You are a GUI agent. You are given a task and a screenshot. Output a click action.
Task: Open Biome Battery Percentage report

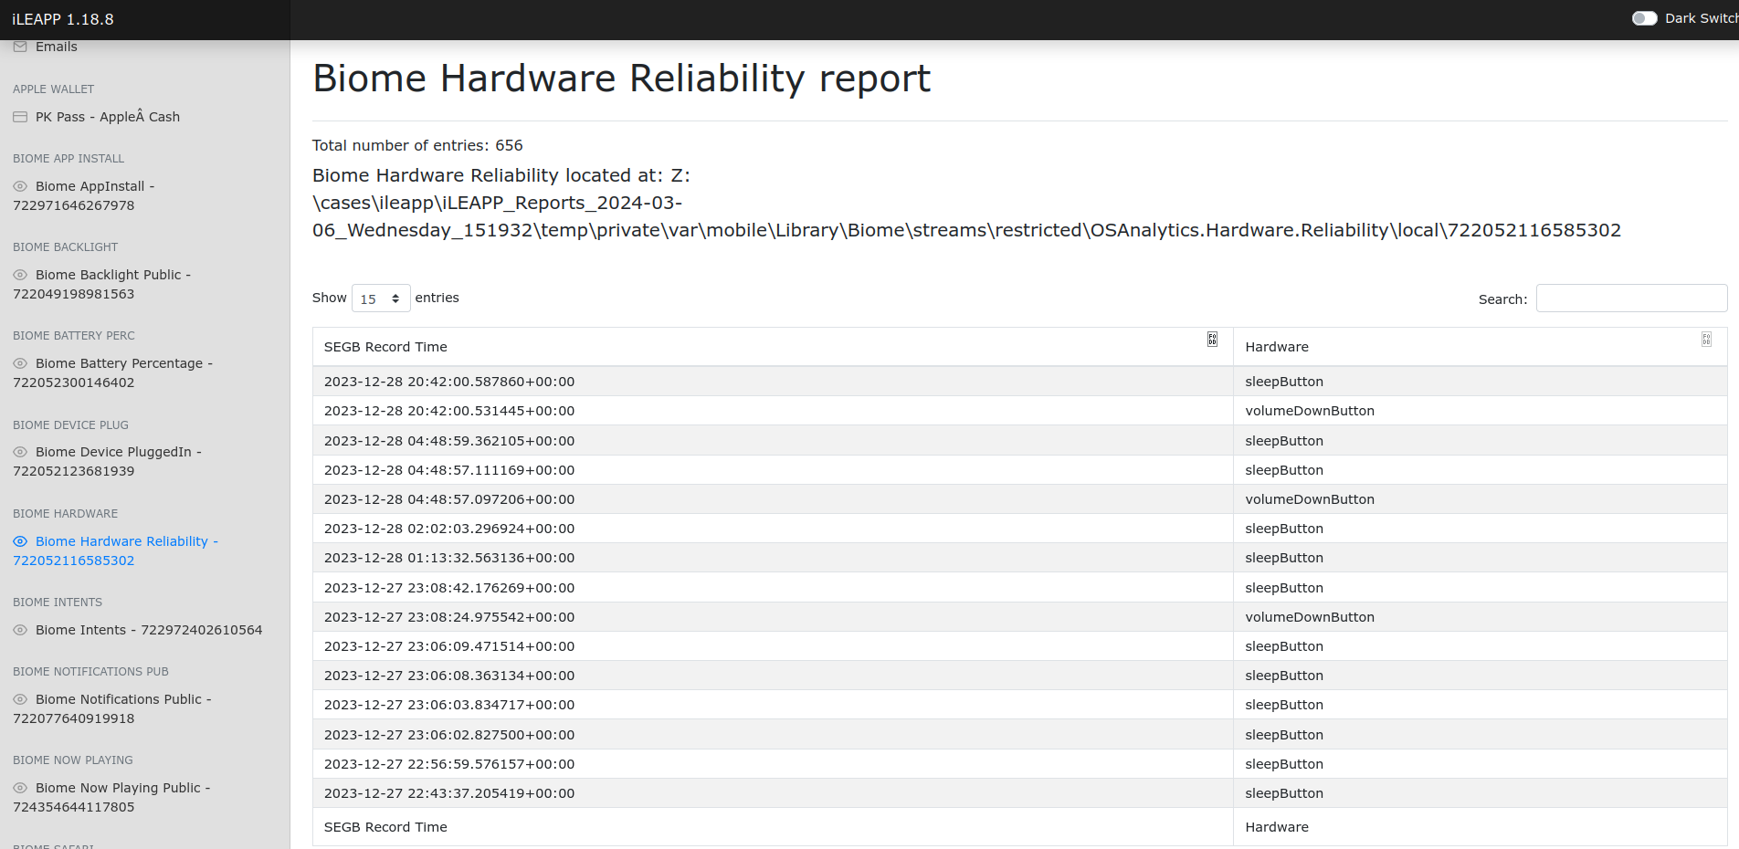112,372
